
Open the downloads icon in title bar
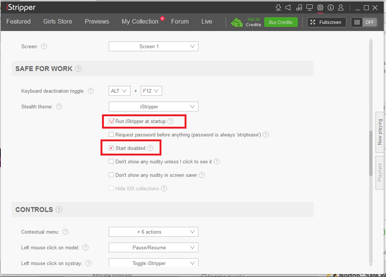(278, 7)
